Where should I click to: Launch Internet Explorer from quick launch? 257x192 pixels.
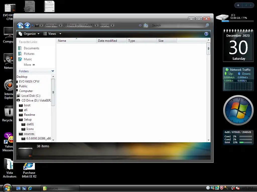click(30, 188)
